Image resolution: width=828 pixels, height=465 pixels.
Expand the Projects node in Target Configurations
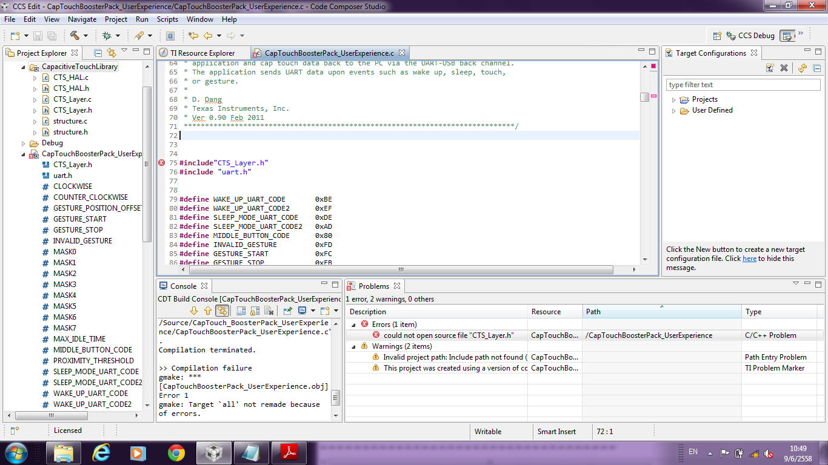(673, 100)
